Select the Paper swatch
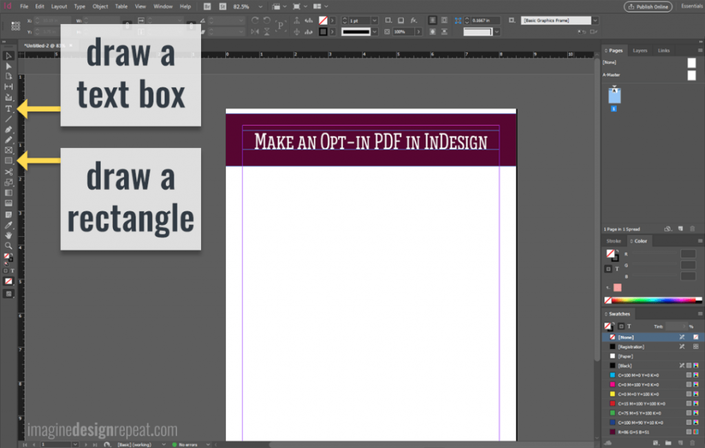This screenshot has height=448, width=705. [625, 356]
